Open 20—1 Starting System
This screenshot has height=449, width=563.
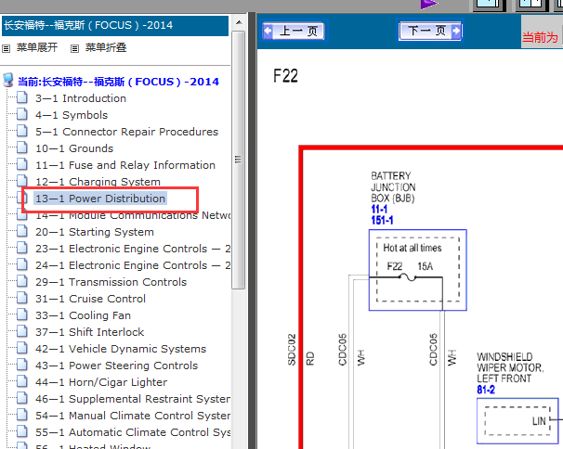pyautogui.click(x=95, y=232)
